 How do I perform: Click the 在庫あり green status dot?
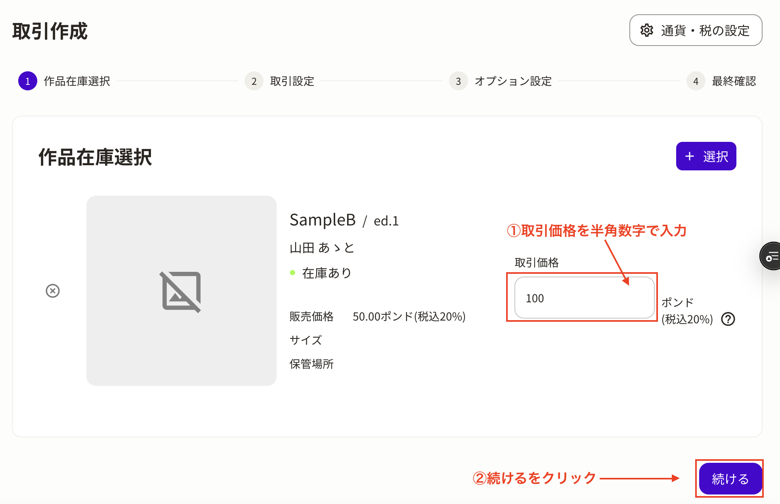coord(293,272)
